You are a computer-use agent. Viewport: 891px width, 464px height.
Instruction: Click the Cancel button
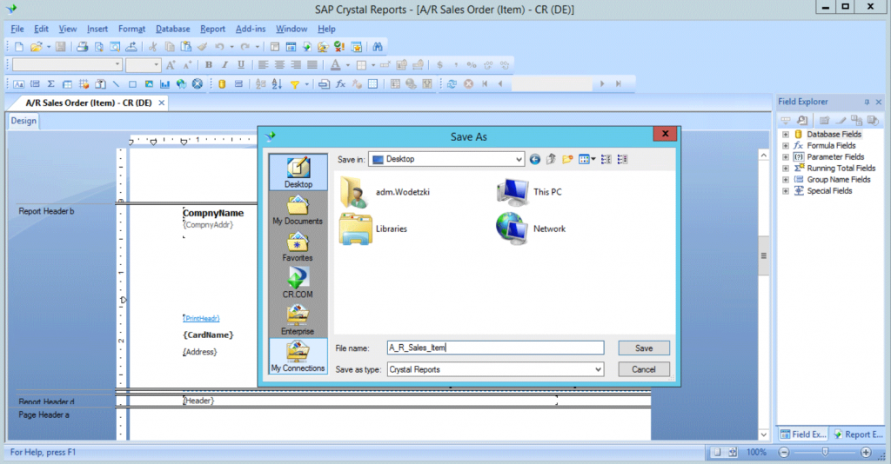(644, 369)
